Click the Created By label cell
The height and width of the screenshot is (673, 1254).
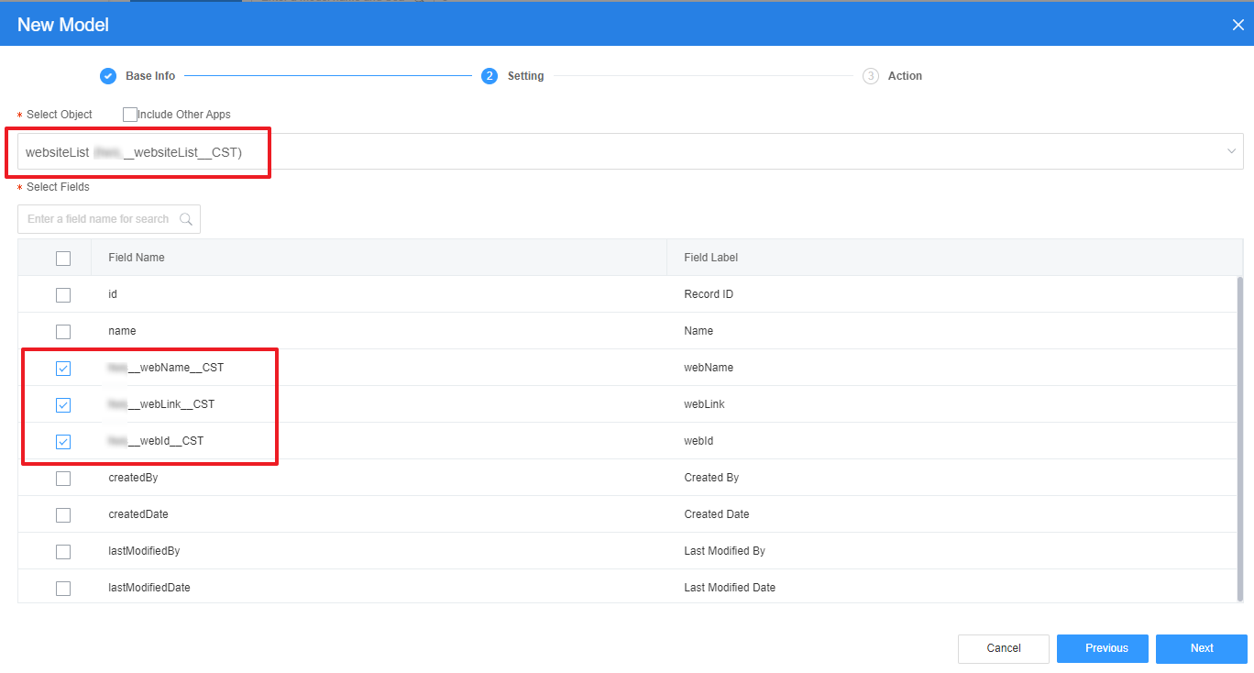coord(711,478)
